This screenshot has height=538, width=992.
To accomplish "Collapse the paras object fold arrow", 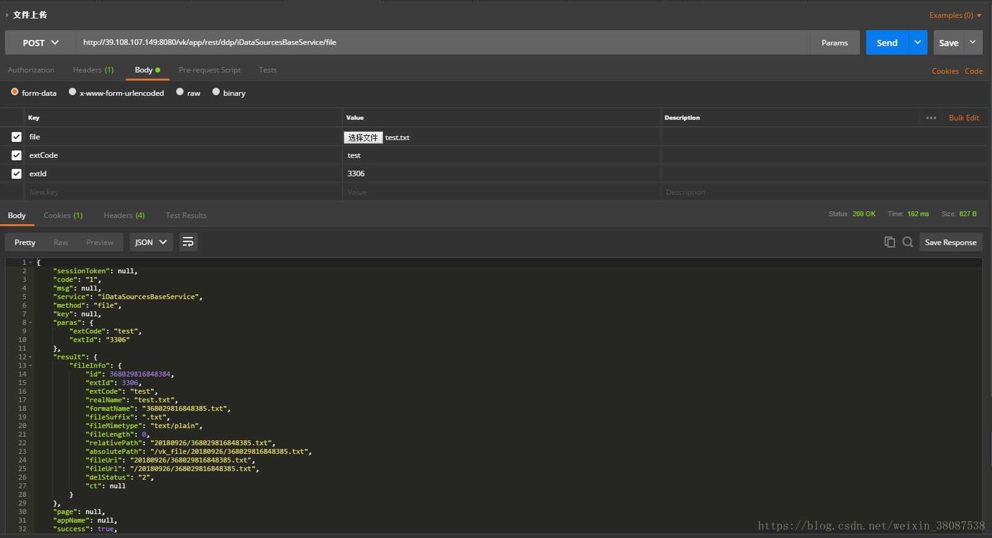I will 31,322.
